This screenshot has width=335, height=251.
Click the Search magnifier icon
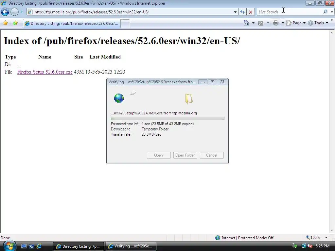coord(325,12)
